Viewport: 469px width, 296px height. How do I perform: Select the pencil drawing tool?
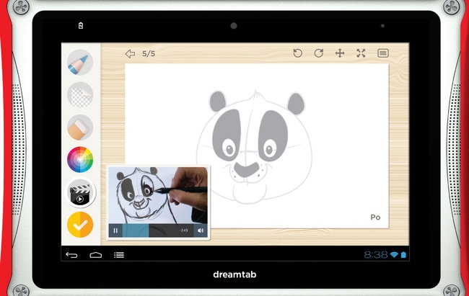pyautogui.click(x=80, y=64)
